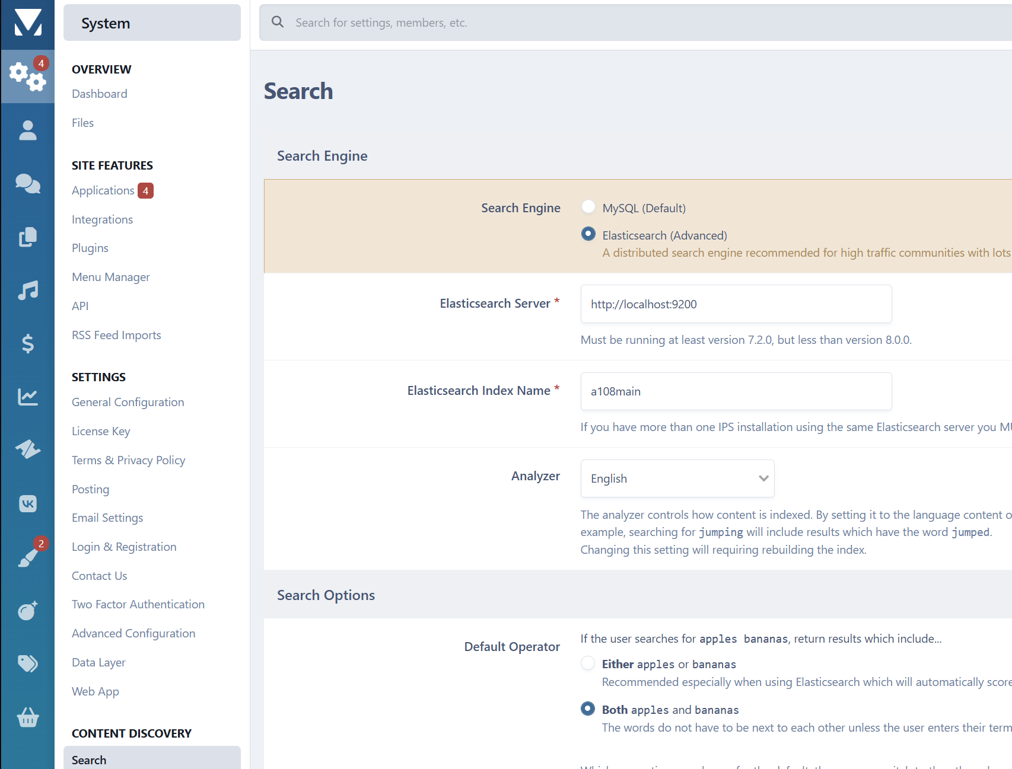The width and height of the screenshot is (1012, 769).
Task: Select MySQL (Default) search engine
Action: click(x=588, y=207)
